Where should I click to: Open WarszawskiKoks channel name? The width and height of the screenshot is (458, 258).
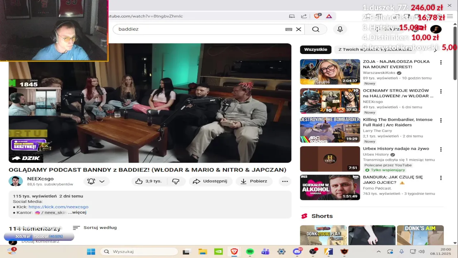pyautogui.click(x=379, y=73)
